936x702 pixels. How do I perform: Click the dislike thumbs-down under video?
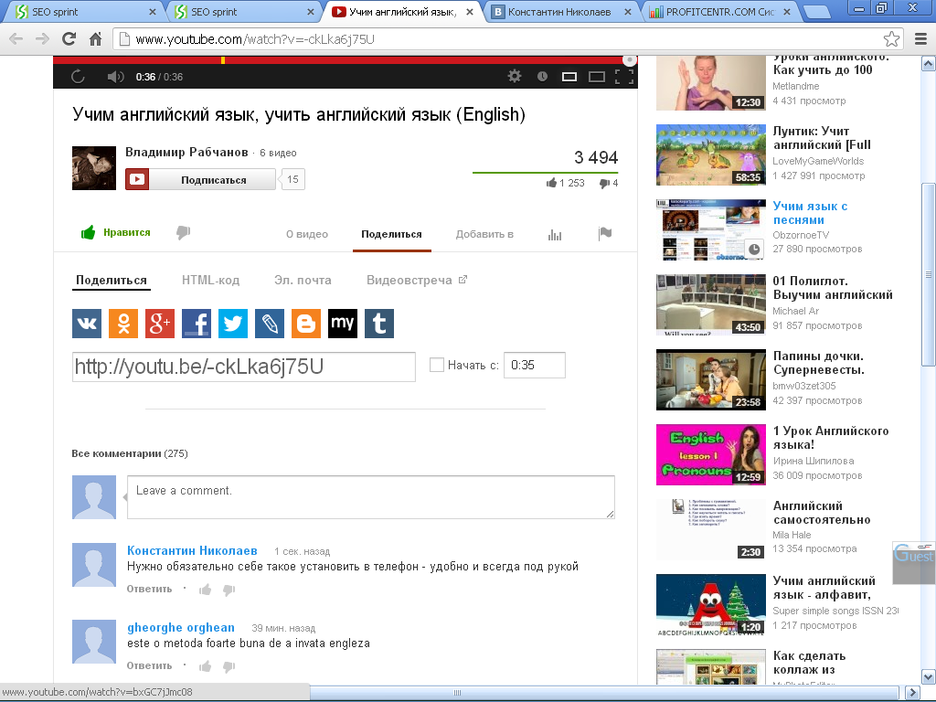[183, 232]
